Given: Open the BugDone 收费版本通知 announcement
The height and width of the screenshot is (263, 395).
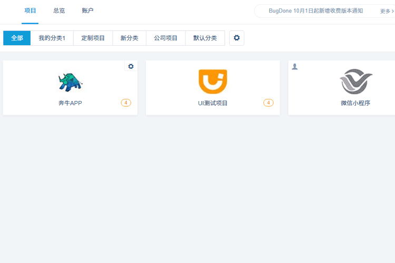Looking at the screenshot, I should pyautogui.click(x=315, y=11).
